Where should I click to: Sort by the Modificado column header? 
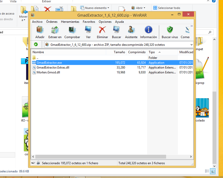tap(186, 52)
